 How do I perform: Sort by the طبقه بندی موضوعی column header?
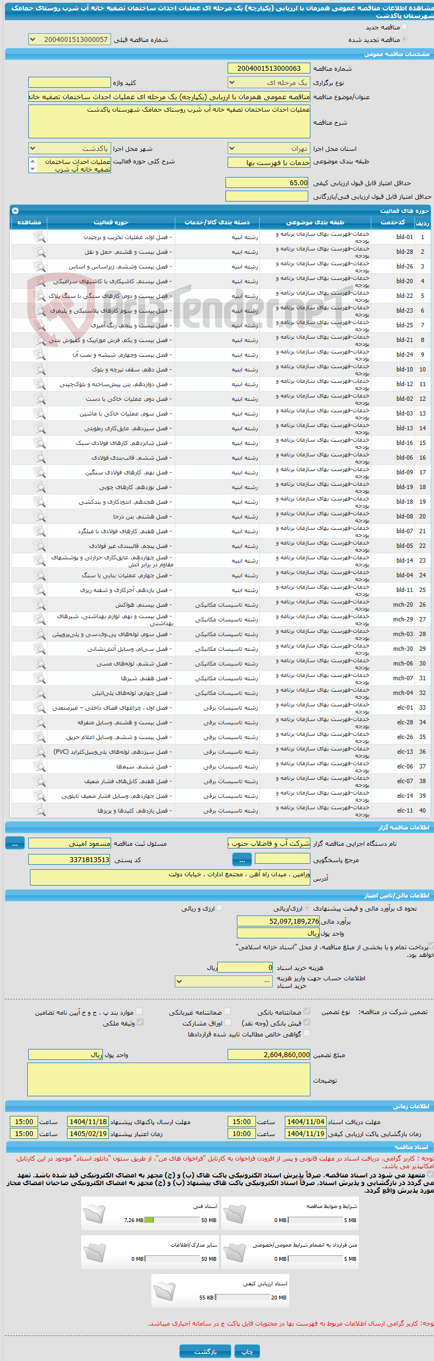click(315, 222)
